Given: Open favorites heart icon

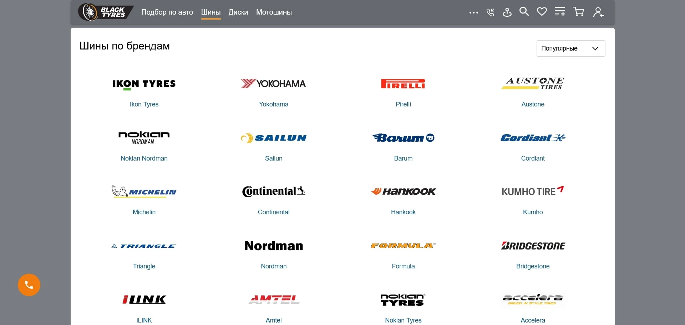Looking at the screenshot, I should pyautogui.click(x=542, y=12).
